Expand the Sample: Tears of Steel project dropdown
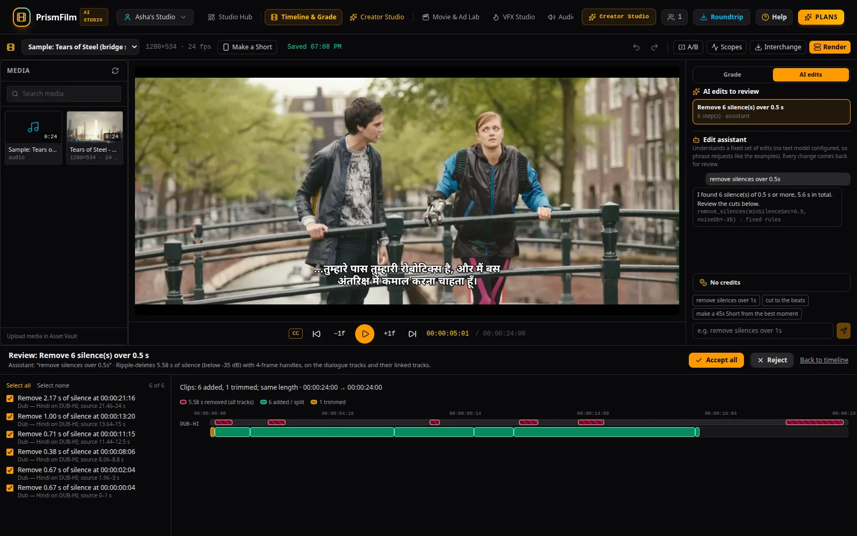This screenshot has width=857, height=536. click(x=80, y=47)
